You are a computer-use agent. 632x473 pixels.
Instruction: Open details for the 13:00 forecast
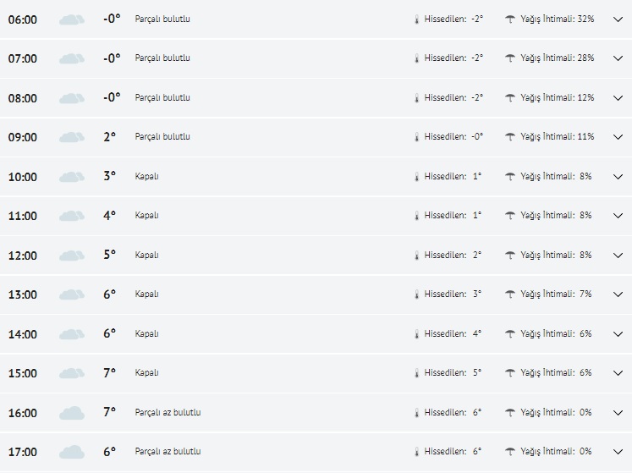pos(618,294)
